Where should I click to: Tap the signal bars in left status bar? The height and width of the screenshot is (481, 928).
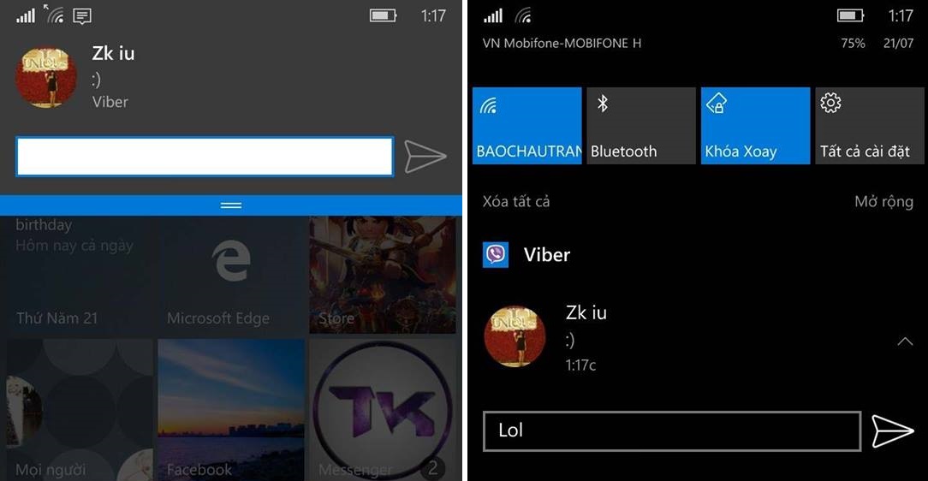[x=26, y=15]
